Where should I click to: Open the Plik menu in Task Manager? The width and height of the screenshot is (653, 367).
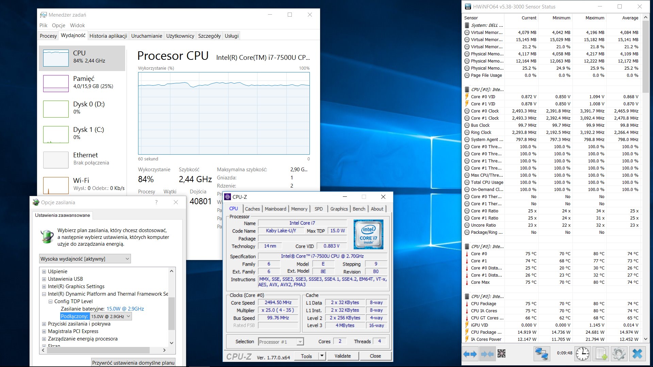(43, 25)
